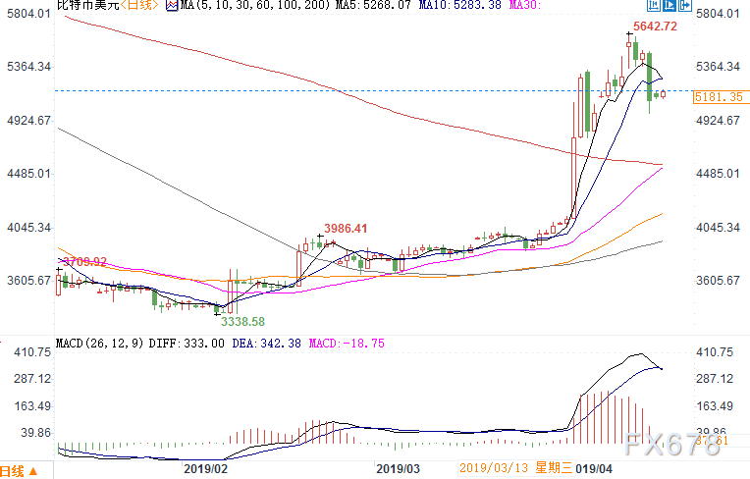The image size is (750, 479).
Task: Click 287.12 on the right MACD axis
Action: click(715, 379)
